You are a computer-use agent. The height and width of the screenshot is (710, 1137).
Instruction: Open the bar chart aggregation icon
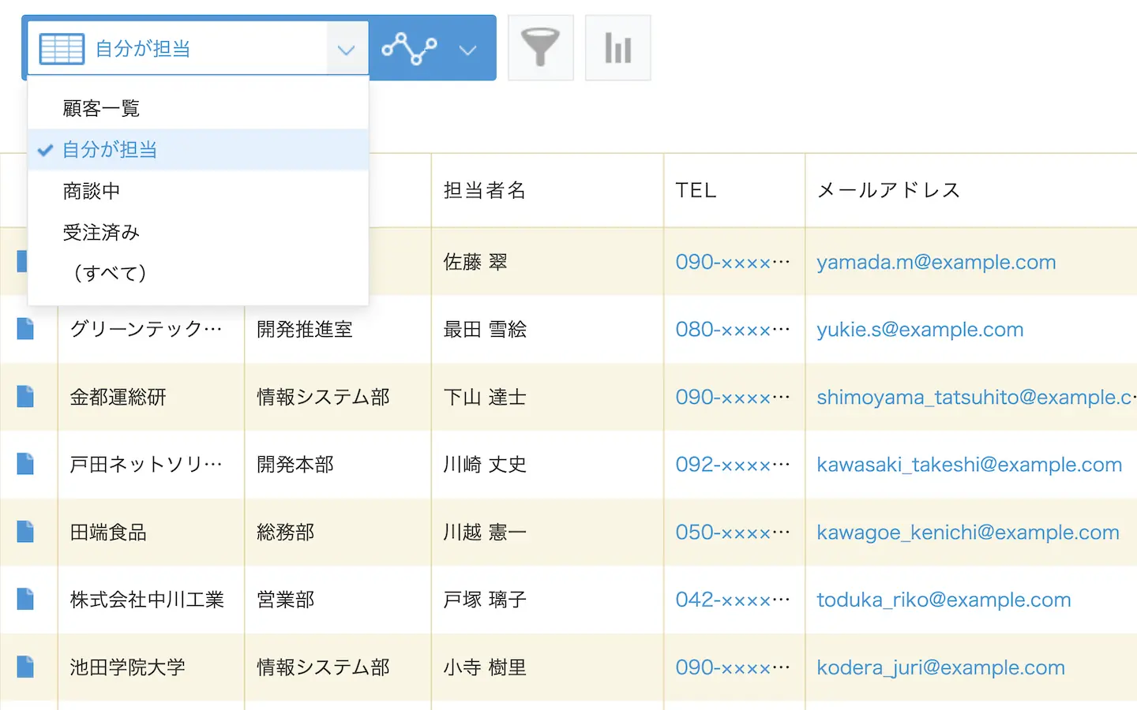[617, 48]
